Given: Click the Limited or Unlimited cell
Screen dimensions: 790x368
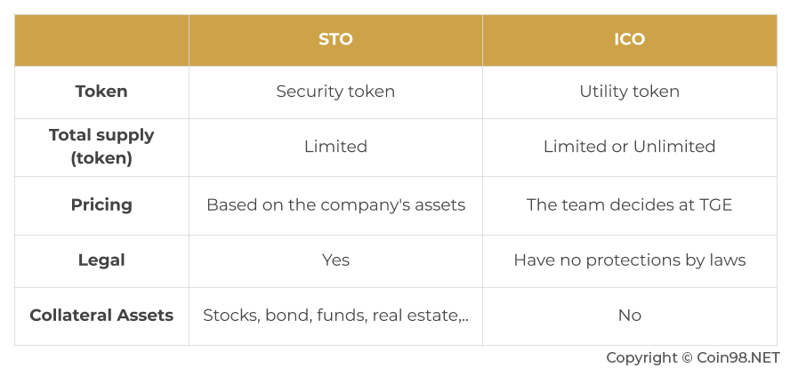Looking at the screenshot, I should (629, 147).
